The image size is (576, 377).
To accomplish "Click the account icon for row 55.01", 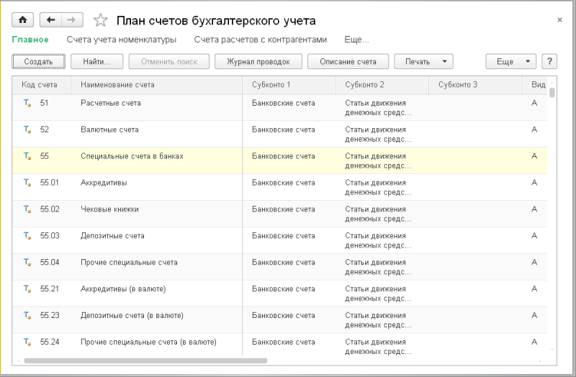I will tap(28, 183).
